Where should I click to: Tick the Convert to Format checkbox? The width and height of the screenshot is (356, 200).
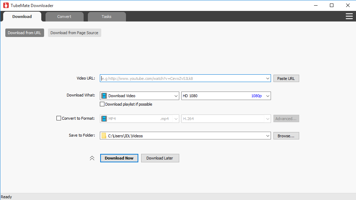click(59, 118)
